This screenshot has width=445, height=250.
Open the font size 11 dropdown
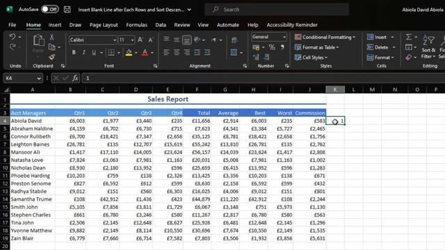point(132,40)
